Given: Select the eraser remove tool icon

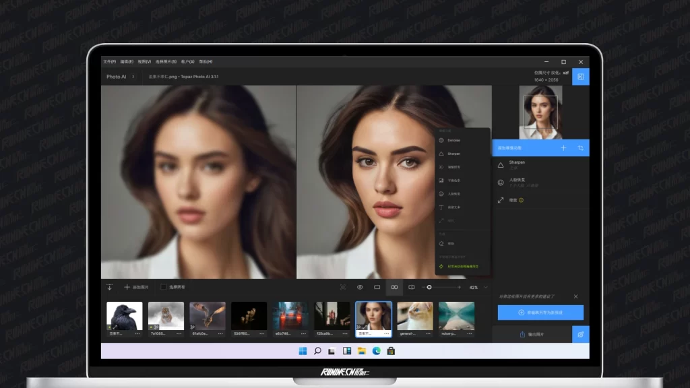Looking at the screenshot, I should point(441,243).
